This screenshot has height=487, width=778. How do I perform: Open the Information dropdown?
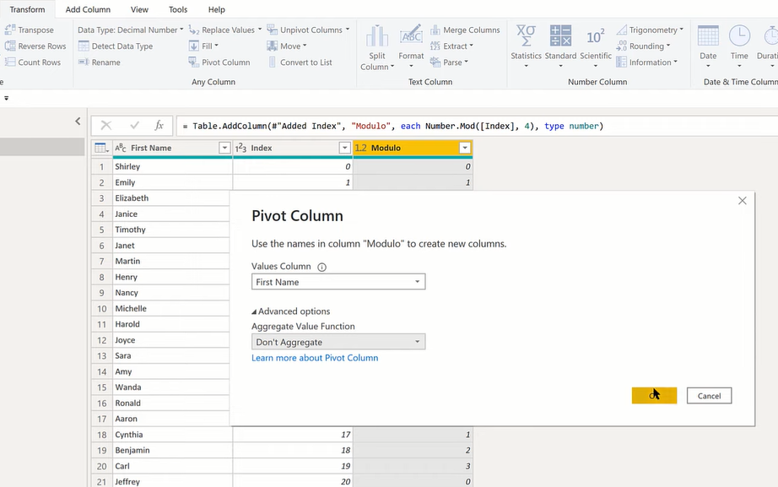pos(647,62)
